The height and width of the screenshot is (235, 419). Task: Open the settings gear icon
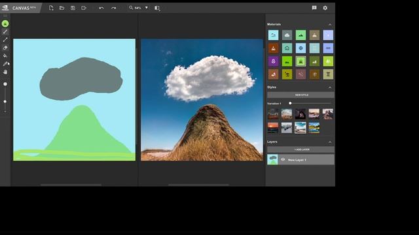[x=325, y=8]
